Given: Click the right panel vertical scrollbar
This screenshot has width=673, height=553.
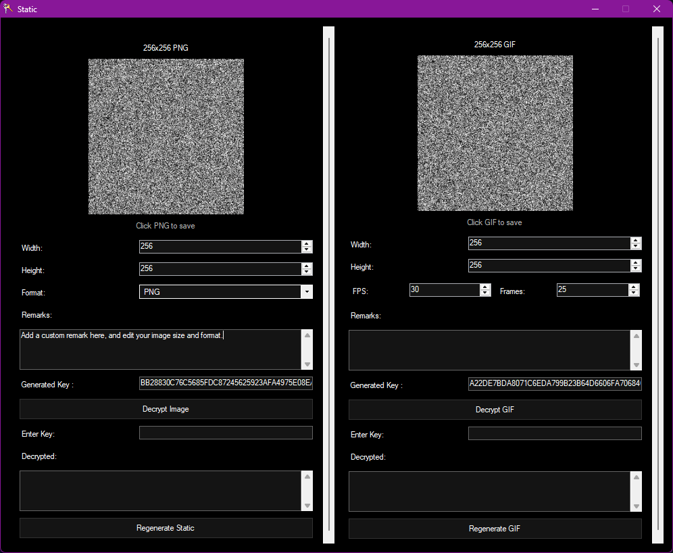Looking at the screenshot, I should [x=658, y=285].
